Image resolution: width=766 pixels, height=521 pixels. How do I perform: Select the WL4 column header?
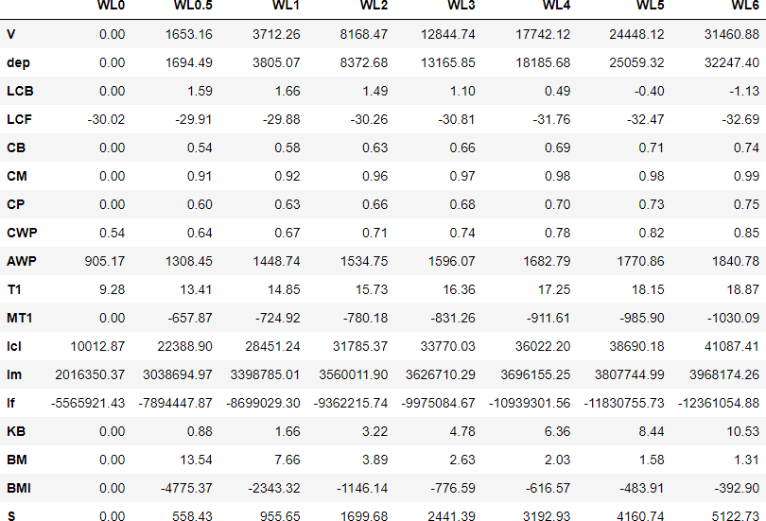556,6
